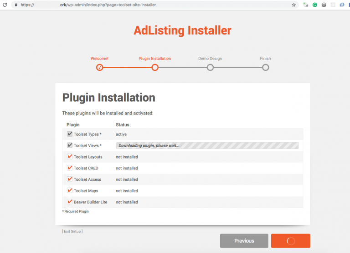Screen dimensions: 350x253
Task: Open the grey globe extension icon
Action: click(x=324, y=5)
